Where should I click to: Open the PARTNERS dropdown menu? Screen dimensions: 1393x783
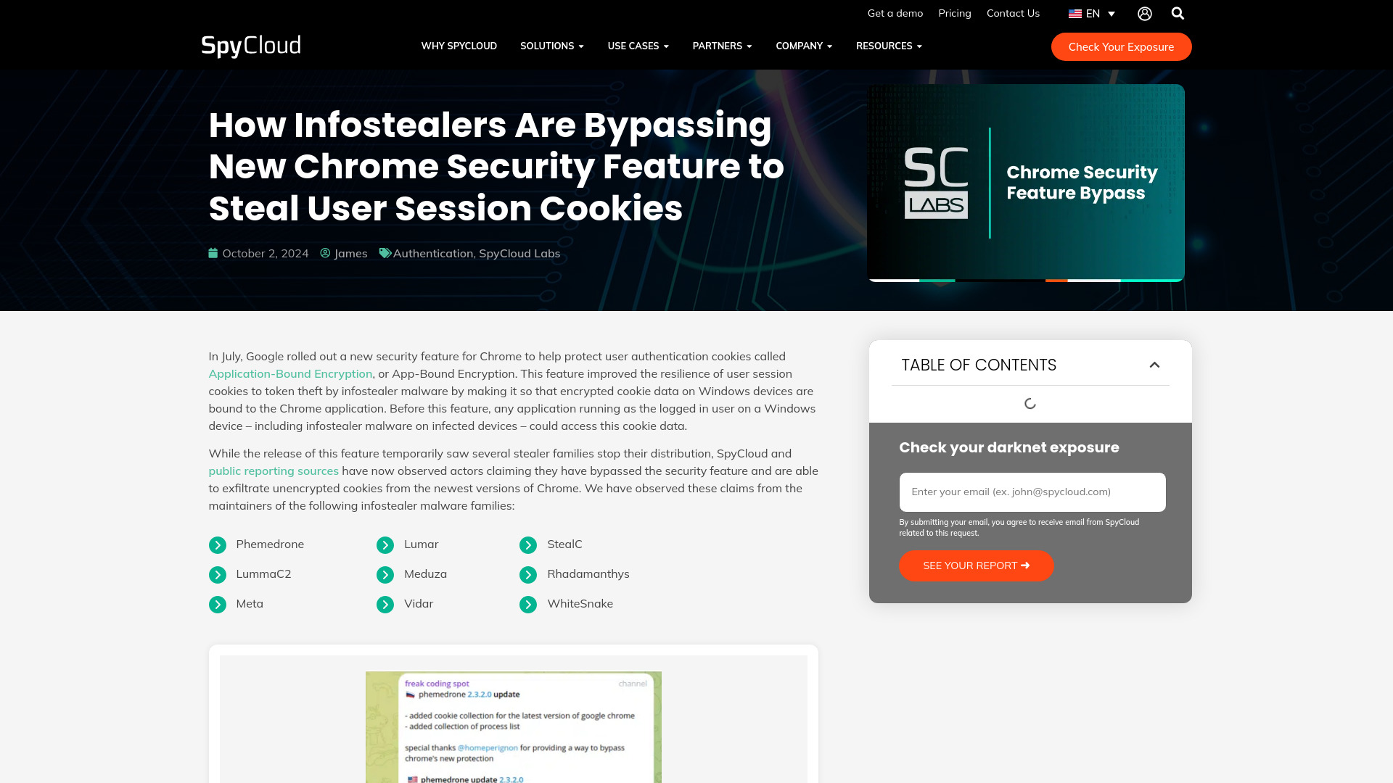723,46
